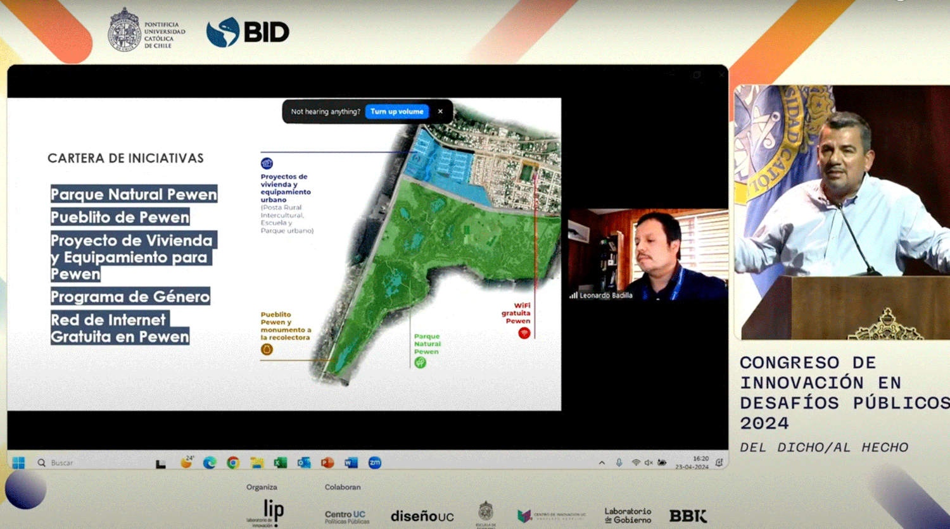950x529 pixels.
Task: Select Red de Internet Gratuita en Pewen
Action: click(120, 328)
